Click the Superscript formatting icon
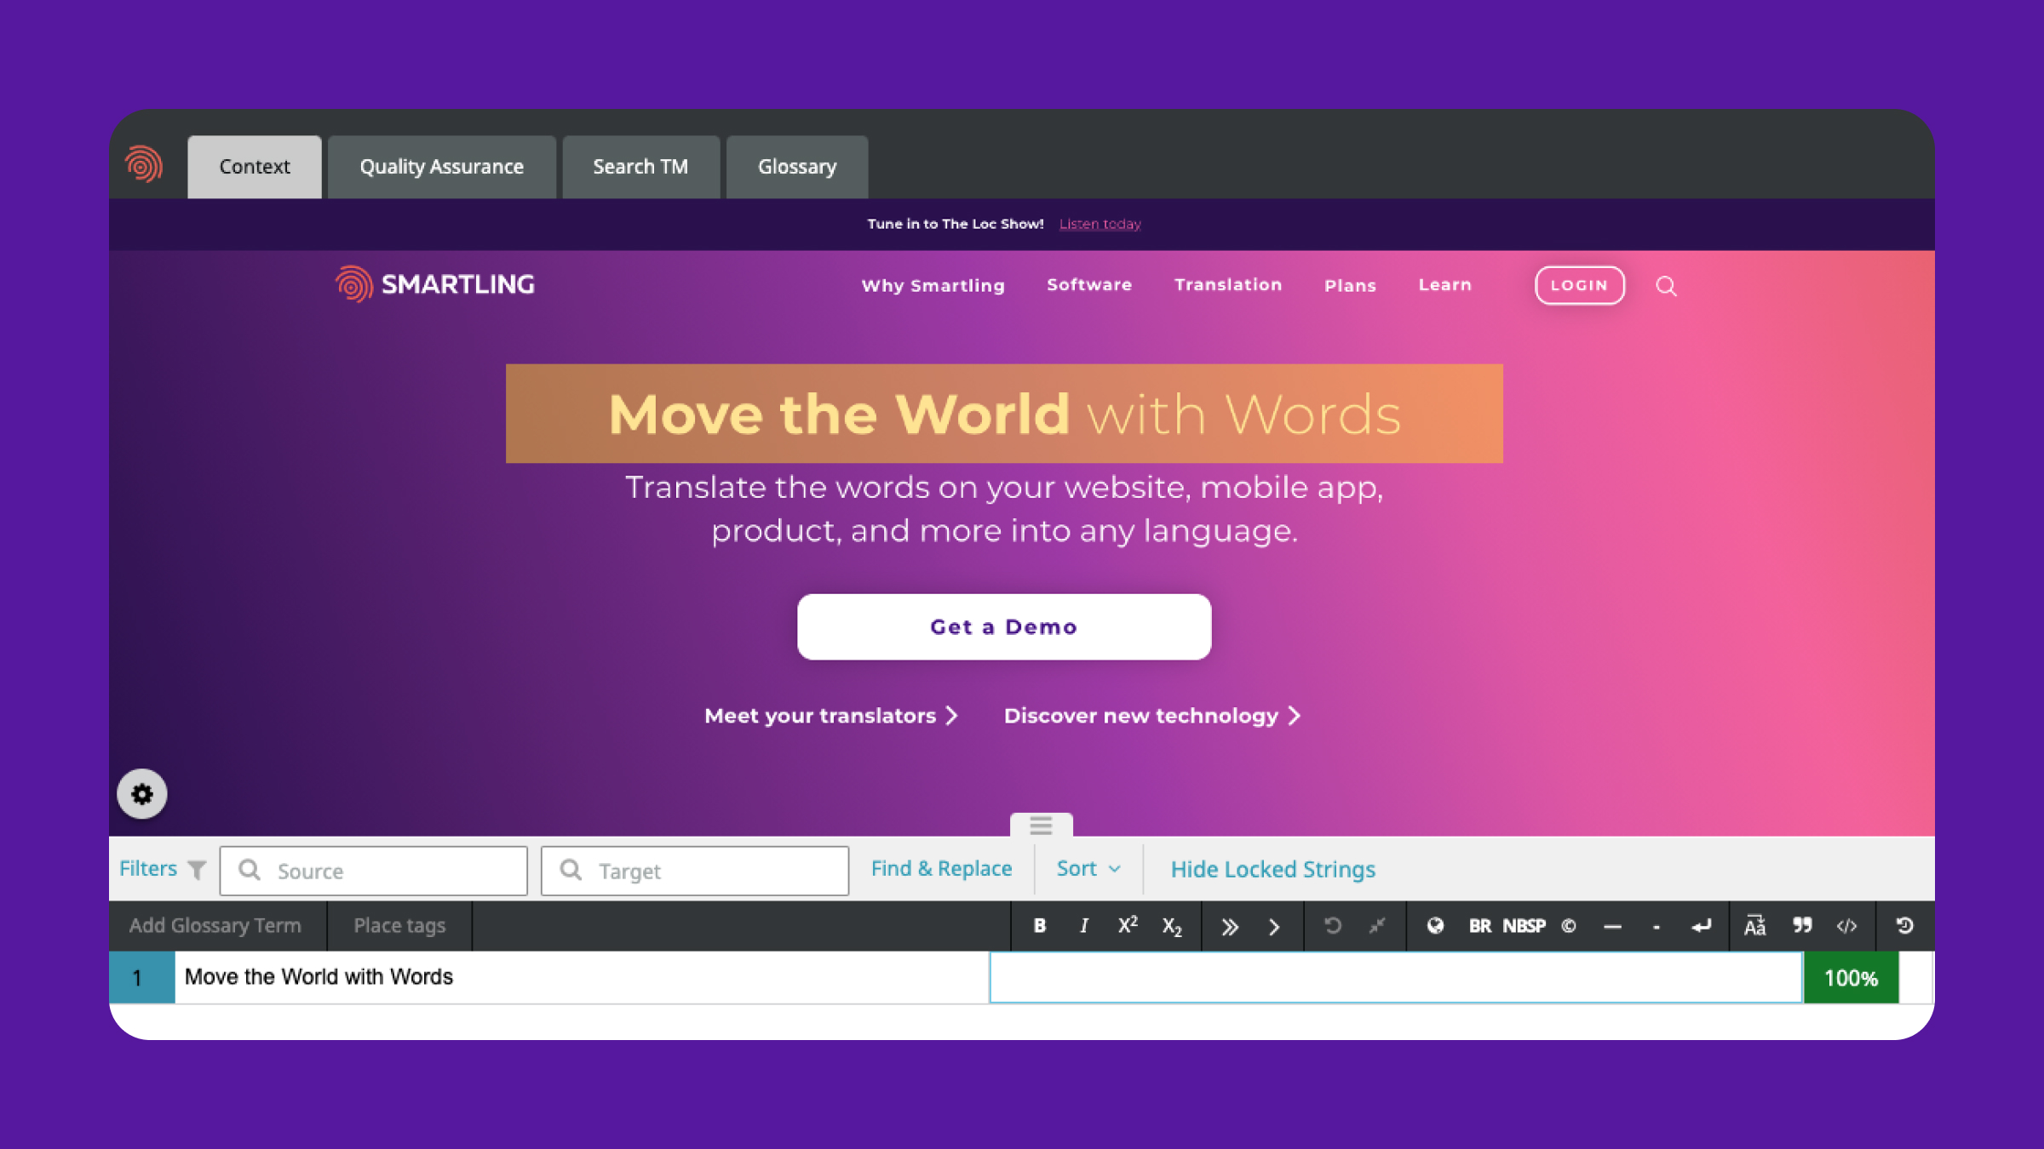 (1128, 924)
